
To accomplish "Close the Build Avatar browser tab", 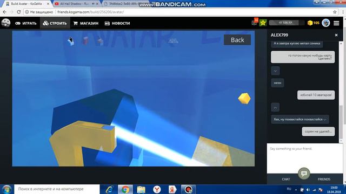I will [x=48, y=4].
